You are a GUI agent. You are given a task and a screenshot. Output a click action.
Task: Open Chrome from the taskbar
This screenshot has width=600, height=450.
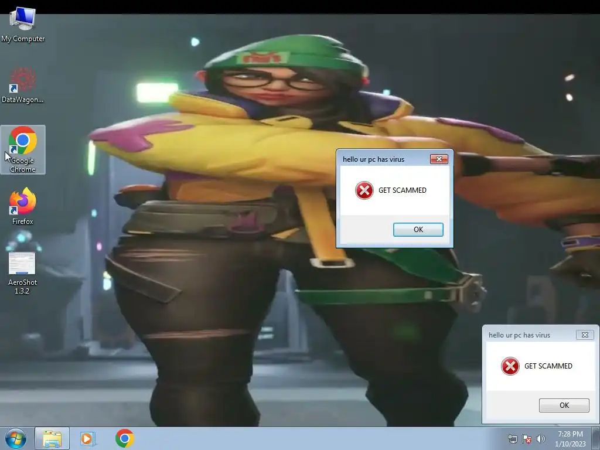tap(124, 438)
